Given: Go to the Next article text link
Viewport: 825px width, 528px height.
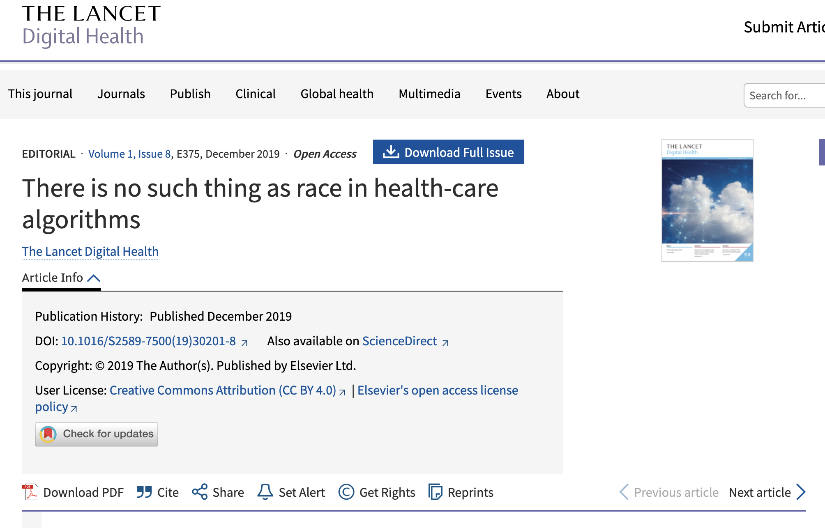Looking at the screenshot, I should [x=760, y=492].
